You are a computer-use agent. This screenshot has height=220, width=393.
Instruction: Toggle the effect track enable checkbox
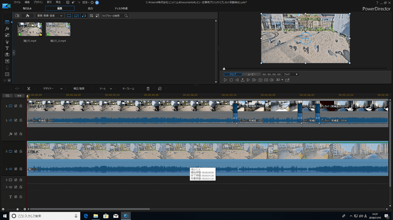(x=16, y=134)
